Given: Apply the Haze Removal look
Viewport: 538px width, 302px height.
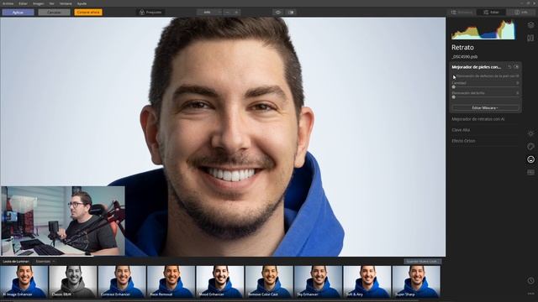Looking at the screenshot, I should pyautogui.click(x=171, y=282).
